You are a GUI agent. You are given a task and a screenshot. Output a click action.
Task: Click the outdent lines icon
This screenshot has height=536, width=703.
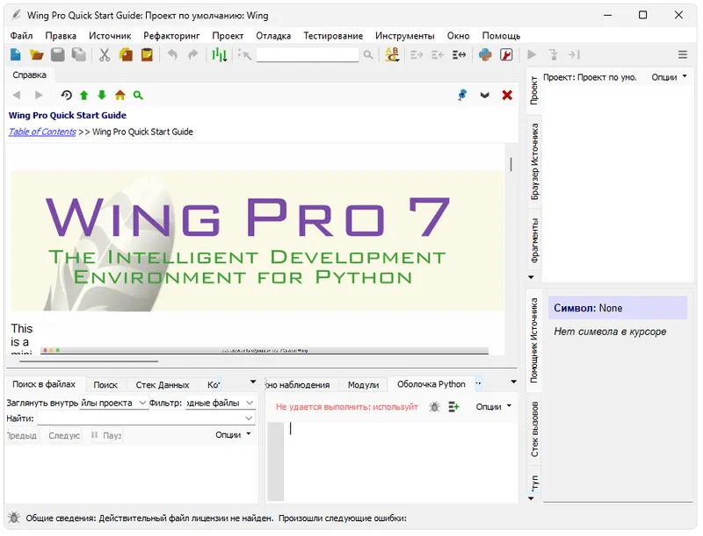[438, 54]
